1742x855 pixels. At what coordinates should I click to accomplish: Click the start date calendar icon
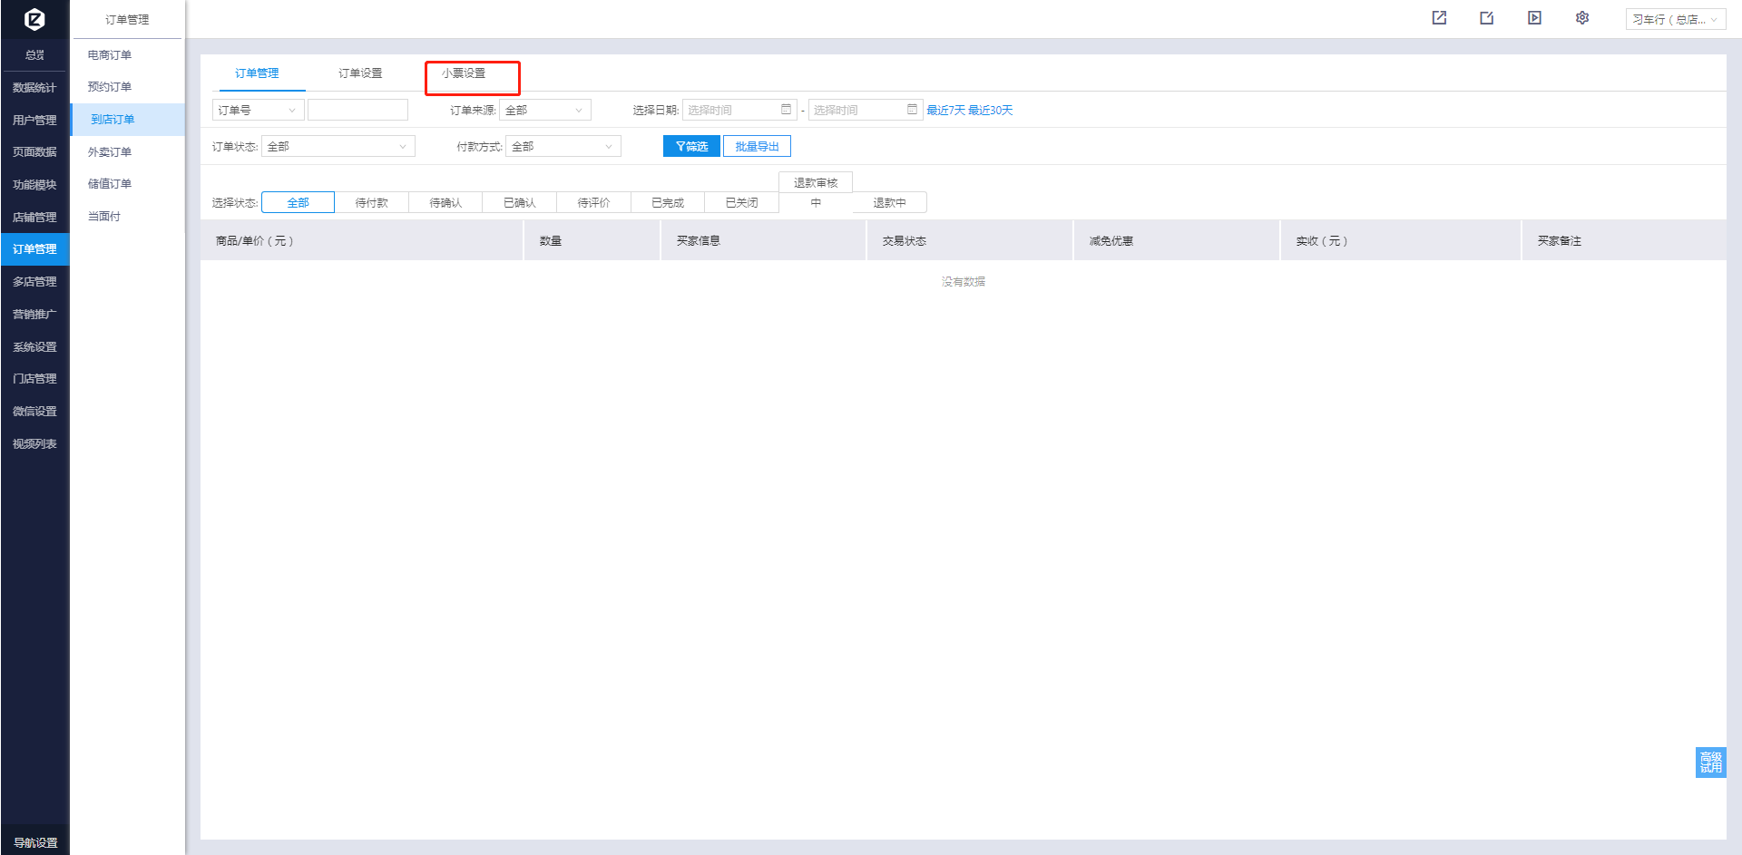click(x=786, y=110)
